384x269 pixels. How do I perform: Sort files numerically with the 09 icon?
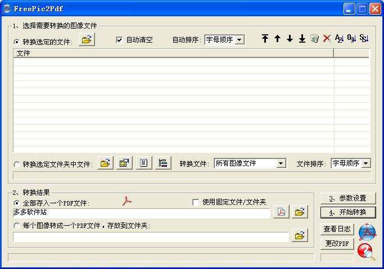pos(352,38)
